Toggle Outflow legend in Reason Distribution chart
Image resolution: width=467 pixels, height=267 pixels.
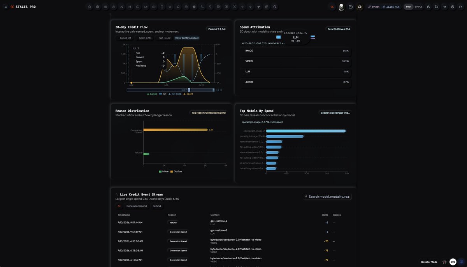pos(176,171)
